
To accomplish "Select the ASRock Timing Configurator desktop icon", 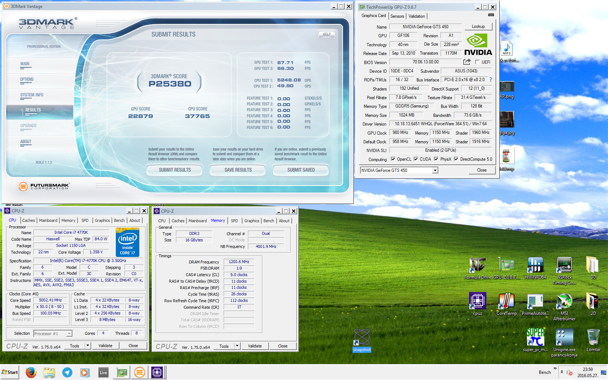I will click(564, 271).
